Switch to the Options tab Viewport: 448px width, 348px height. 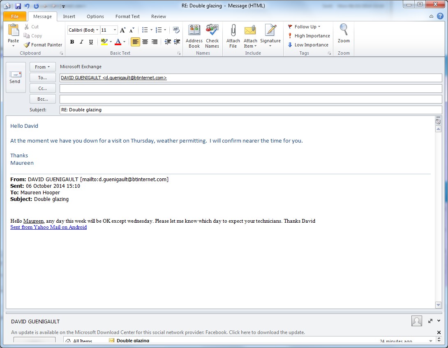tap(95, 16)
